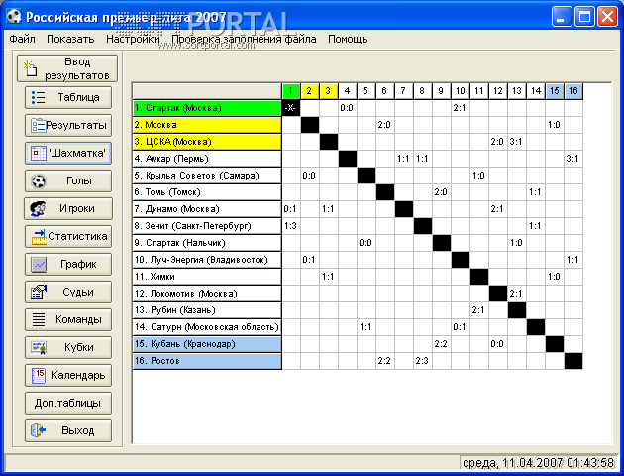Viewport: 624px width, 476px height.
Task: Click the grid icon on 'Шахматка' button
Action: (39, 154)
